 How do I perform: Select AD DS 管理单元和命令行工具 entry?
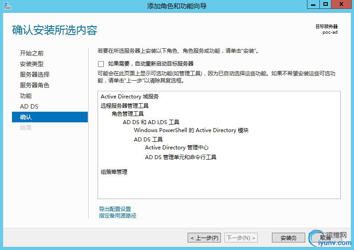[181, 157]
